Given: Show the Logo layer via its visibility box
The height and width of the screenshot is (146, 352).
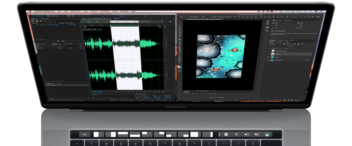Looking at the screenshot, I should pyautogui.click(x=268, y=54).
